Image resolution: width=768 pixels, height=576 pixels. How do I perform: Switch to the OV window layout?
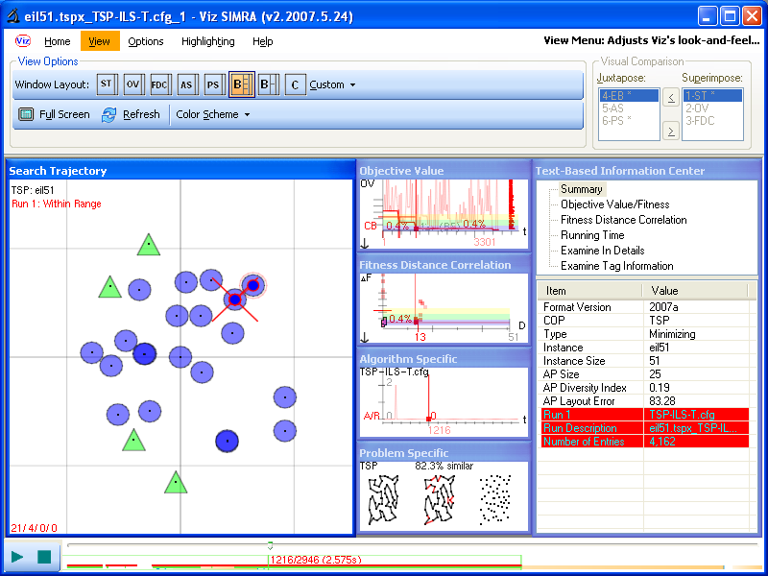[133, 84]
